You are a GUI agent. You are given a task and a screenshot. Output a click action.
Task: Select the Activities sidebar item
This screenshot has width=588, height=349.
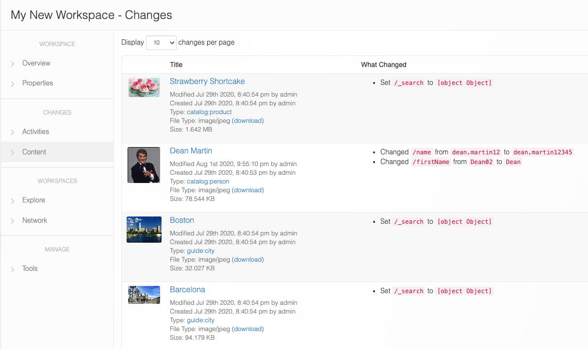[x=35, y=132]
